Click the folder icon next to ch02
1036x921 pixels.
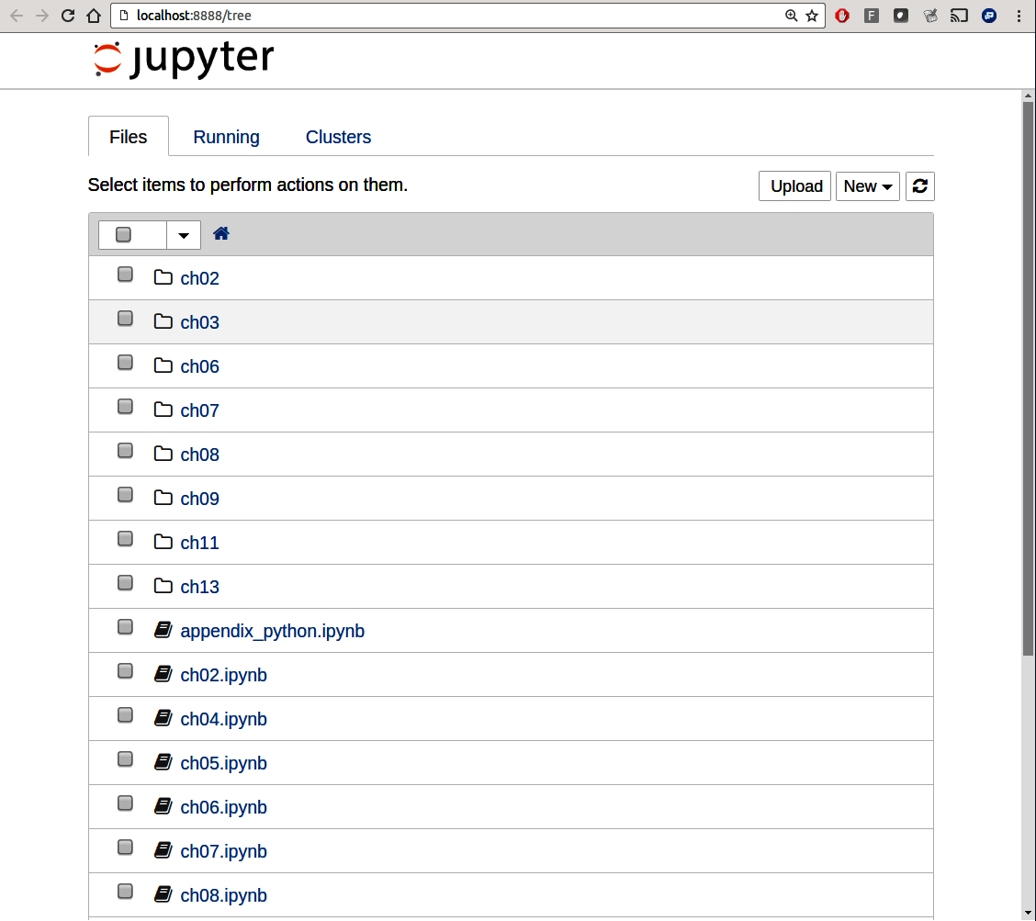point(163,277)
